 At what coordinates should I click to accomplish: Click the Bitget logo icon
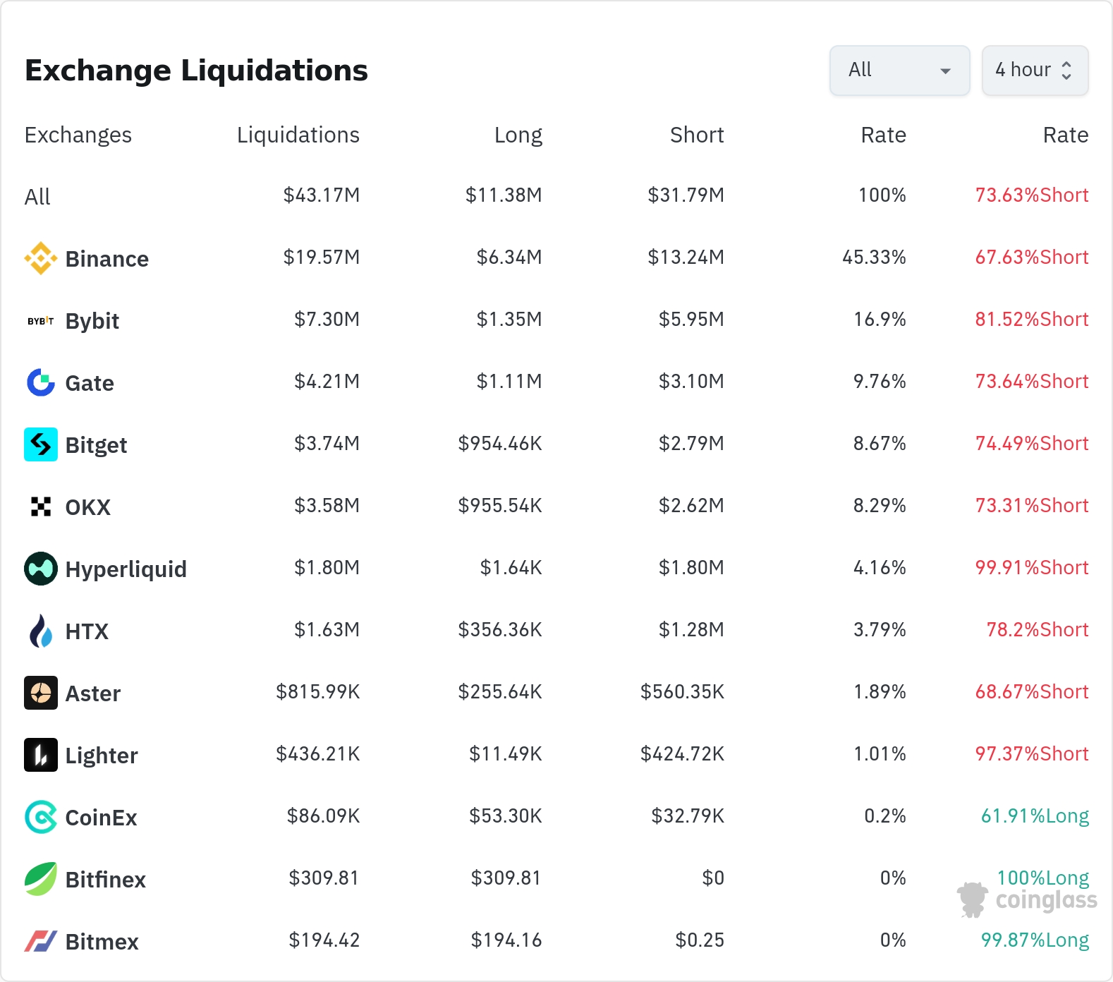coord(41,444)
